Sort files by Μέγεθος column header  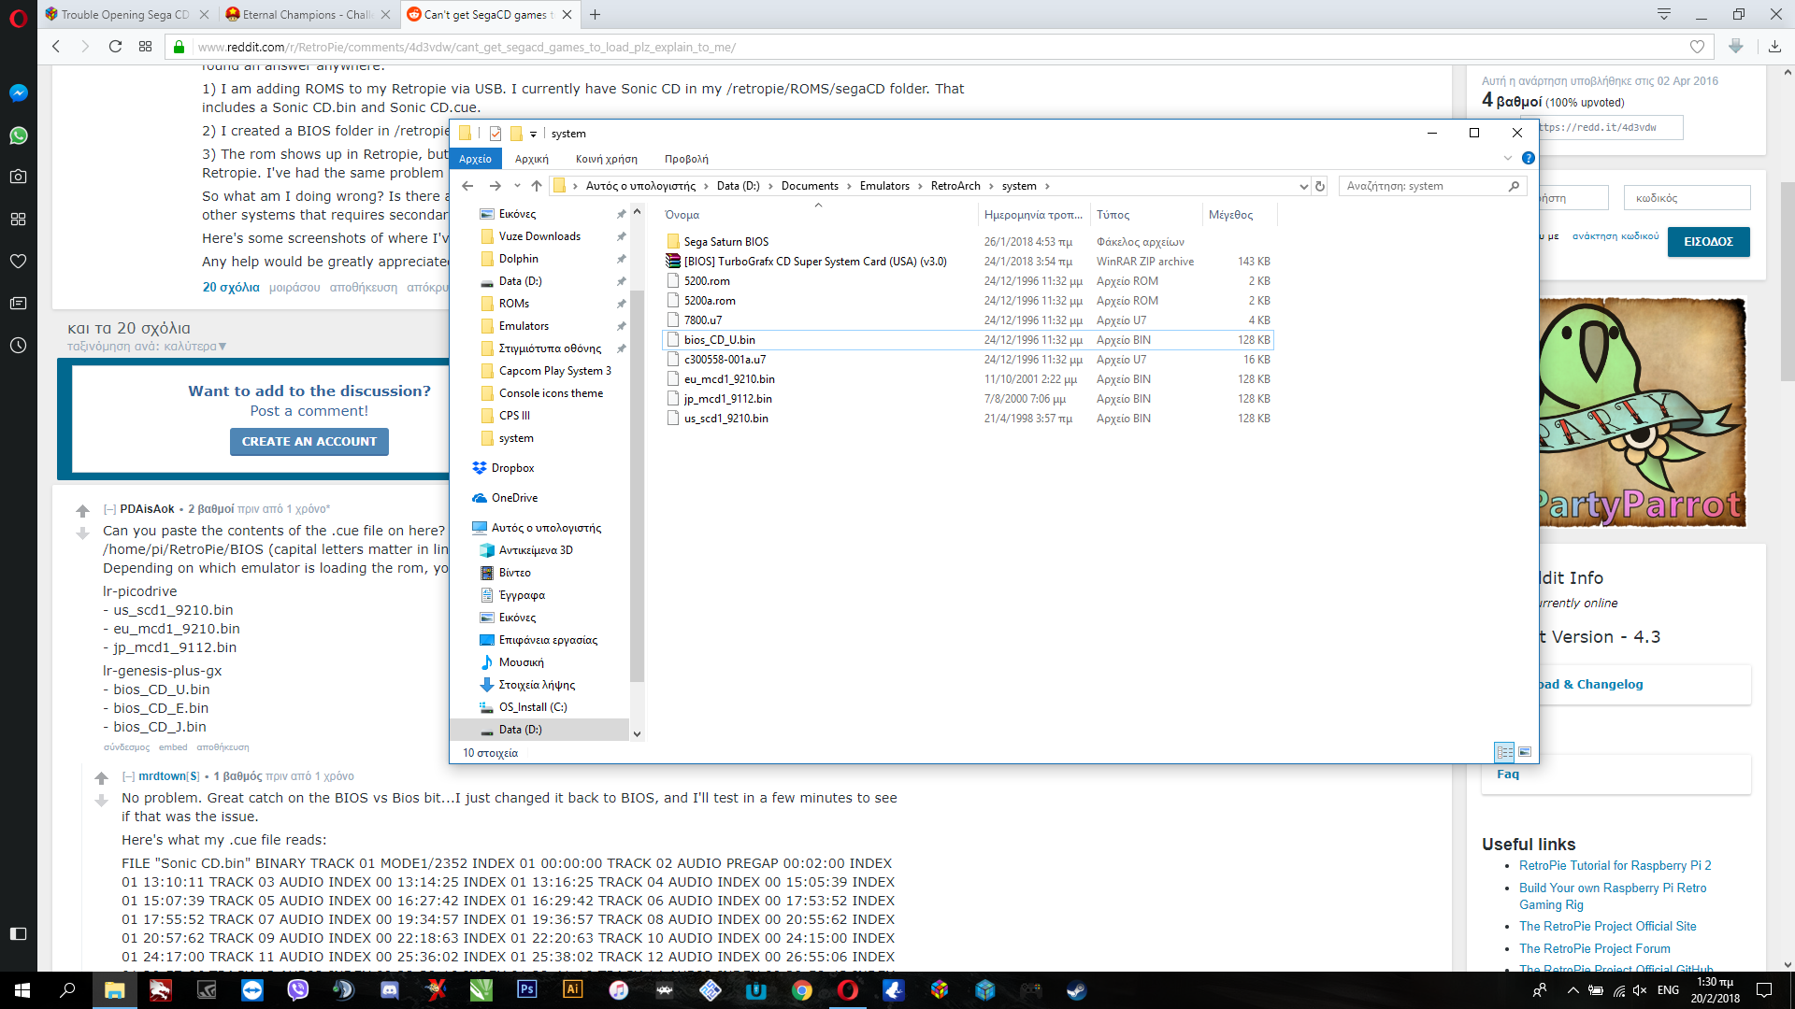[x=1239, y=215]
